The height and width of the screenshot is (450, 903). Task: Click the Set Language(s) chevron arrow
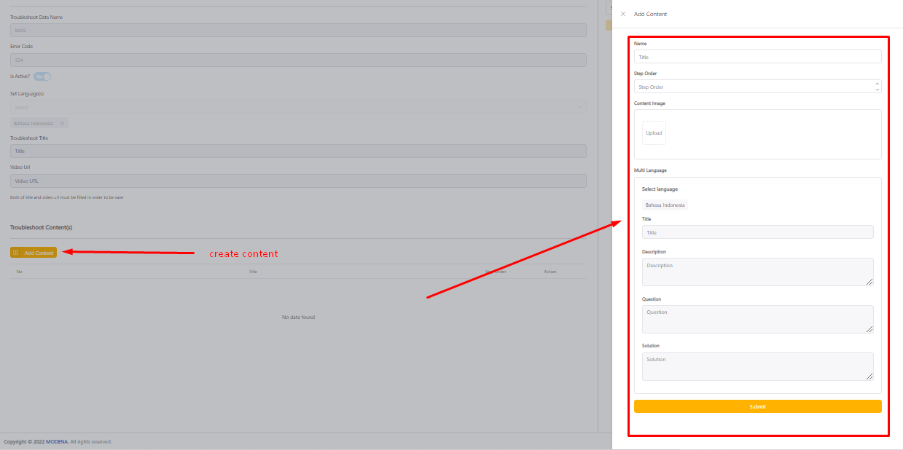coord(579,107)
